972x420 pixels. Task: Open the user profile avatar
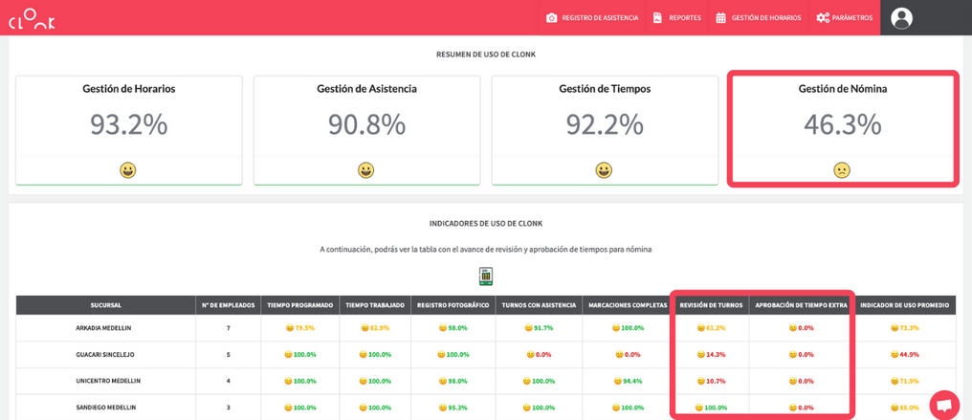coord(901,18)
